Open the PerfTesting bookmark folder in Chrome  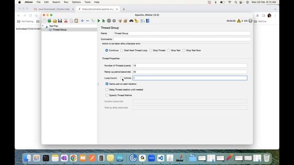tap(25, 22)
